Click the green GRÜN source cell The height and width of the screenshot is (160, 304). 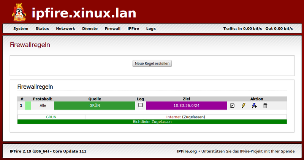pyautogui.click(x=95, y=105)
